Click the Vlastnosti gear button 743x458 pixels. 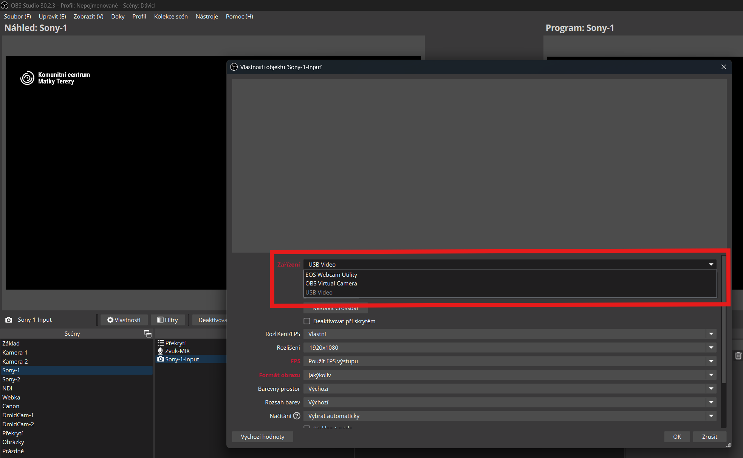[124, 320]
